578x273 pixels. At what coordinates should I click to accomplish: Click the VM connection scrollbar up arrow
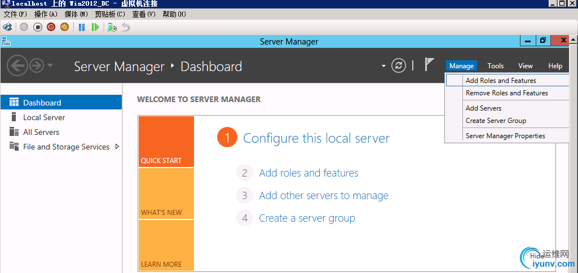574,39
